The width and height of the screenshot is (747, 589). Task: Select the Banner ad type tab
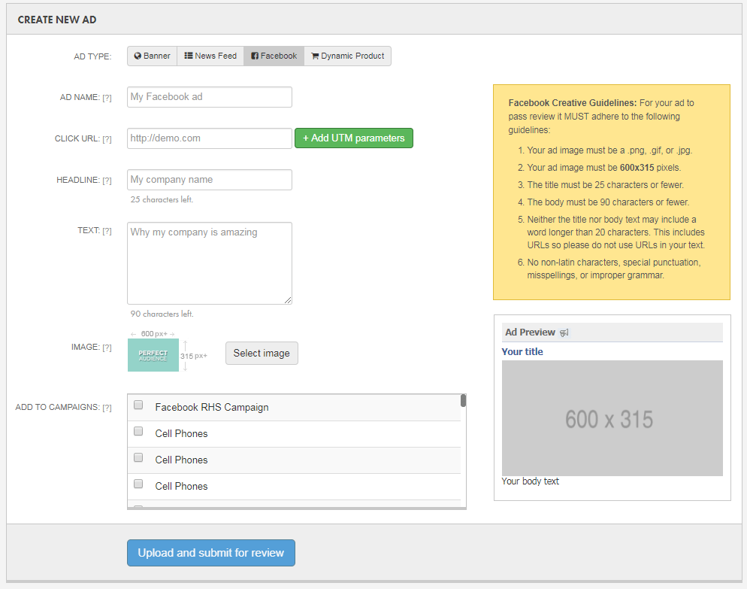152,56
